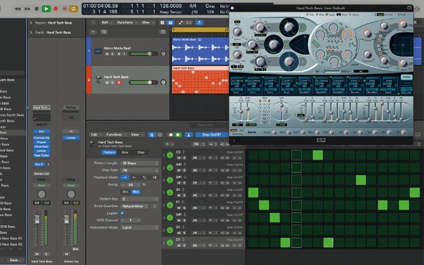Start playback with the green Play button
Image resolution: width=424 pixels, height=265 pixels.
46,8
